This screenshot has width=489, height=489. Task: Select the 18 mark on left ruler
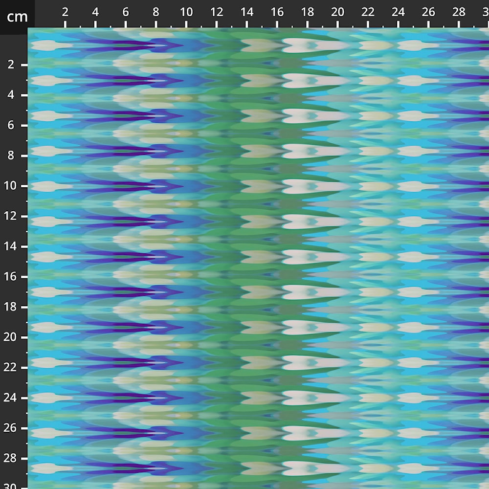[x=11, y=307]
